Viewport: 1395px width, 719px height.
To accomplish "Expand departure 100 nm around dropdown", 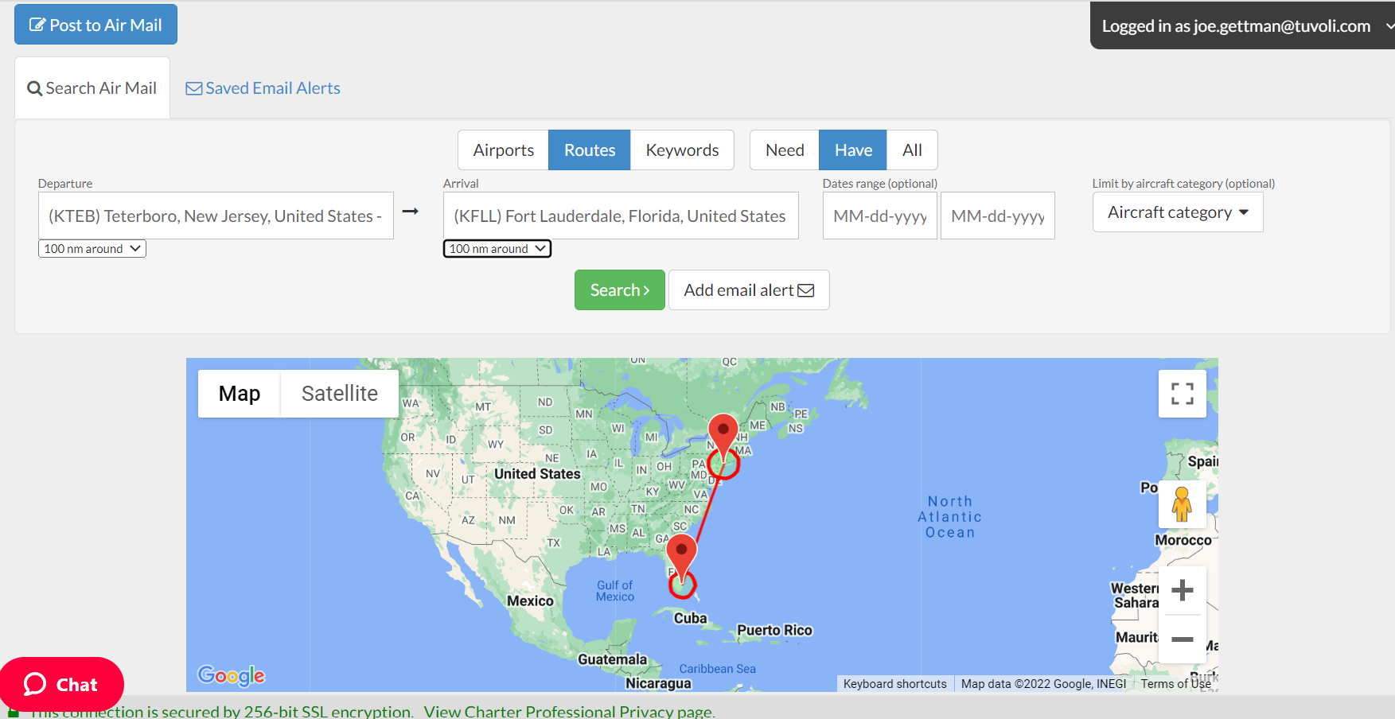I will click(x=92, y=249).
